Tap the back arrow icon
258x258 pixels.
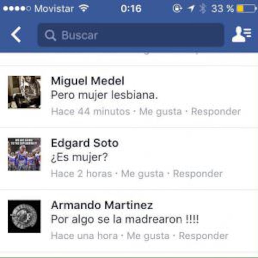[x=16, y=35]
